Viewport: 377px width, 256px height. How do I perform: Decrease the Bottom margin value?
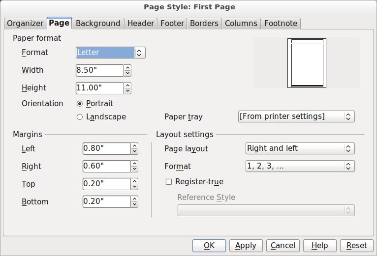[134, 205]
